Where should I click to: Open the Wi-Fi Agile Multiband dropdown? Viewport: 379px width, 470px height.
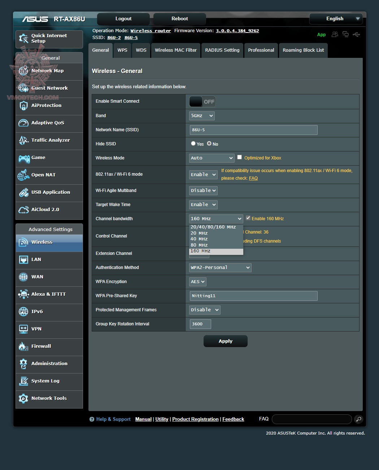point(203,191)
